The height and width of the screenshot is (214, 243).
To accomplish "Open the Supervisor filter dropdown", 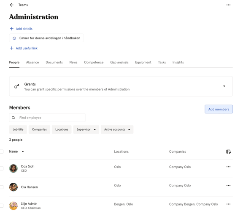I will (86, 129).
